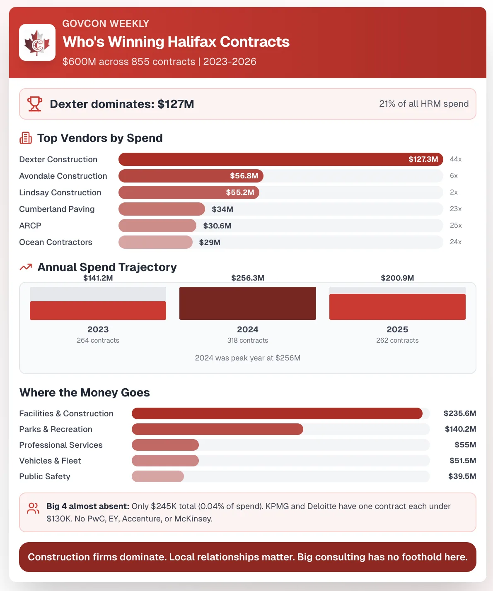Click the 2023 annual spend bar
This screenshot has width=493, height=591.
[x=98, y=310]
